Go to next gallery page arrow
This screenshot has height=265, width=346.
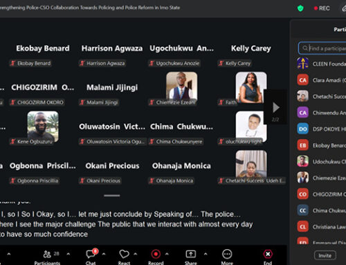tap(276, 107)
